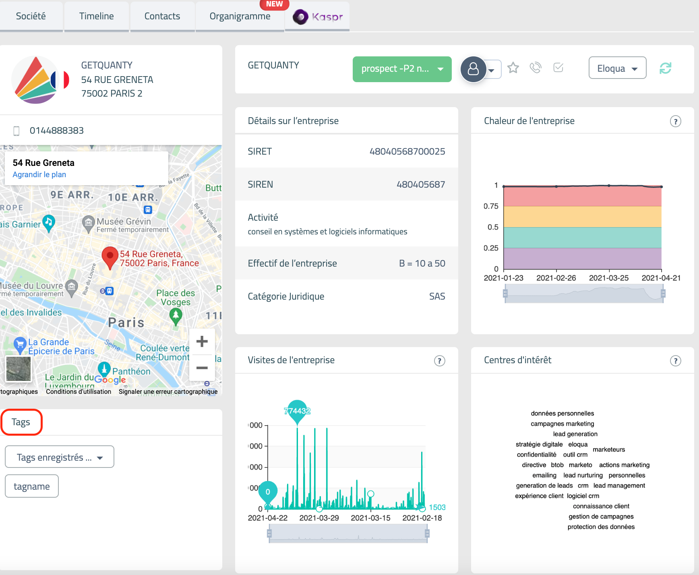This screenshot has width=699, height=575.
Task: Open Conditions d'utilisation link
Action: pyautogui.click(x=79, y=391)
